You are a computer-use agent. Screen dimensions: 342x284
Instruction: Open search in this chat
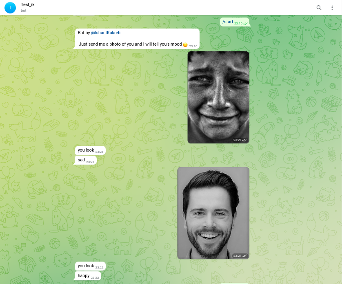point(319,8)
